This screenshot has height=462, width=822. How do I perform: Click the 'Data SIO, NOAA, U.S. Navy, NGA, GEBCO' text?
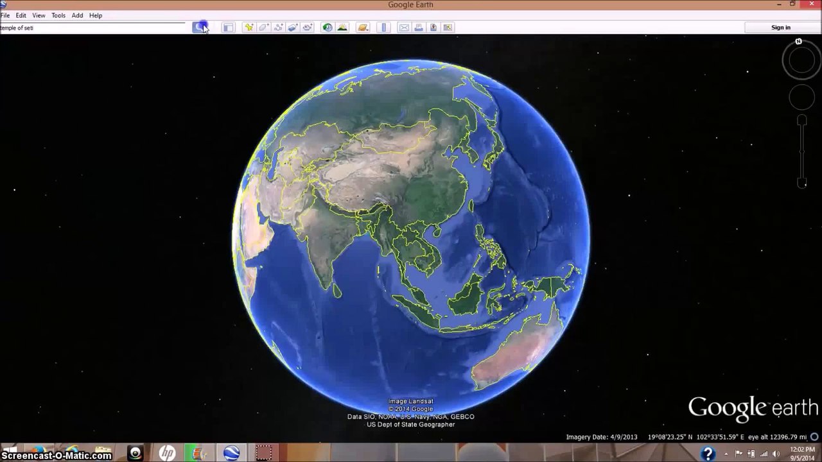411,416
